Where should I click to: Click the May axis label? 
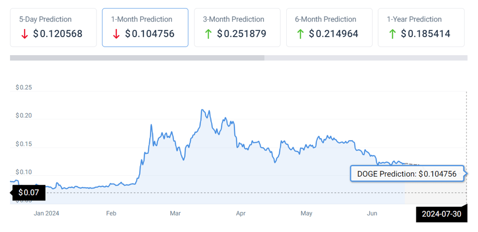point(306,213)
